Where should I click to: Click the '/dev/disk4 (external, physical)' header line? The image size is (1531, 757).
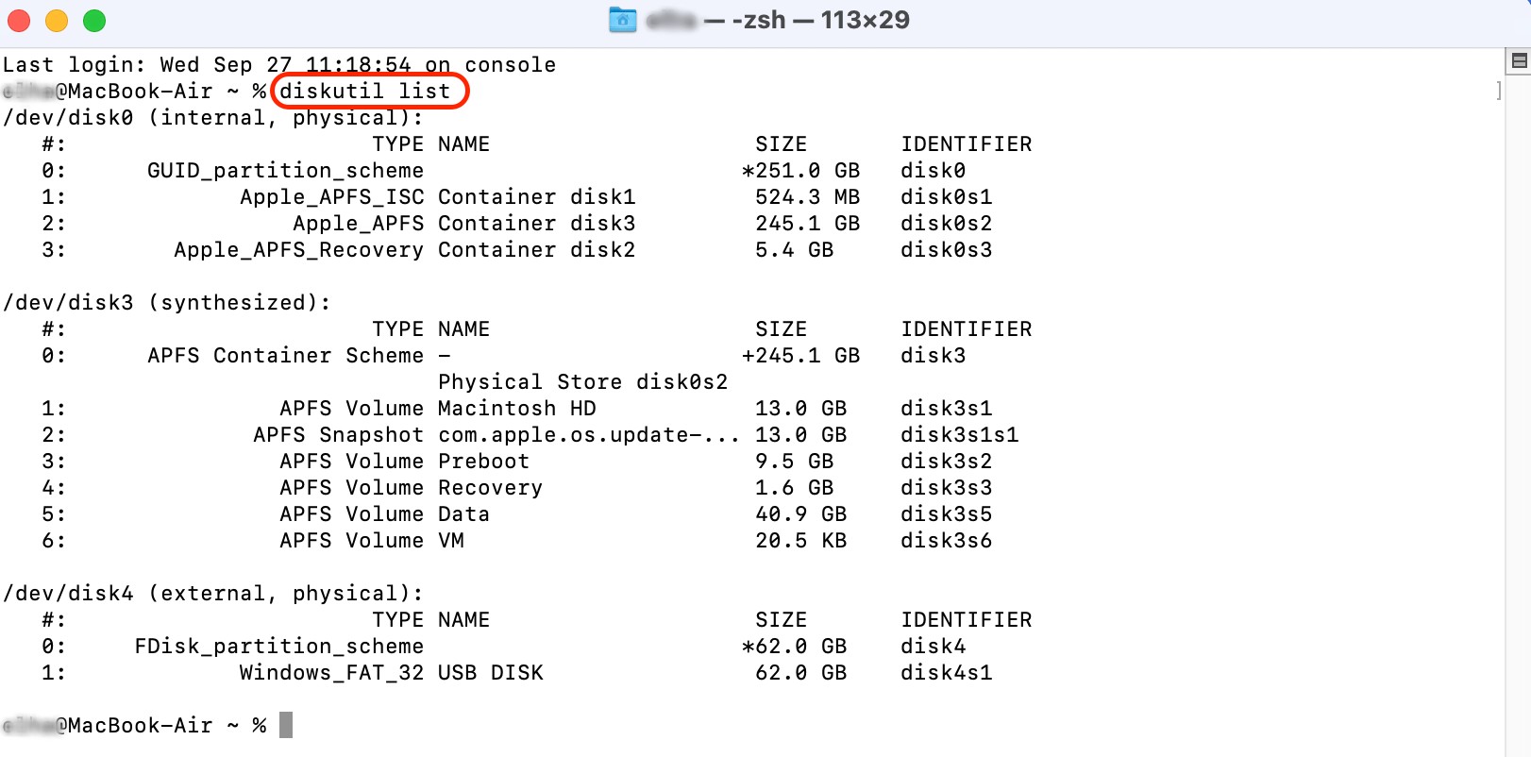pyautogui.click(x=212, y=594)
